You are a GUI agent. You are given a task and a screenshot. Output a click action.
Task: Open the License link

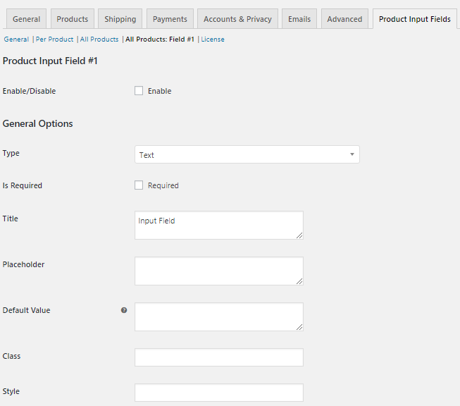click(x=213, y=39)
